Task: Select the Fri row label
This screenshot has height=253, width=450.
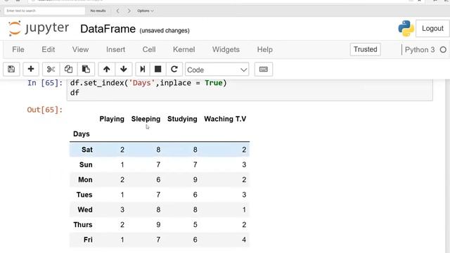Action: [x=88, y=240]
